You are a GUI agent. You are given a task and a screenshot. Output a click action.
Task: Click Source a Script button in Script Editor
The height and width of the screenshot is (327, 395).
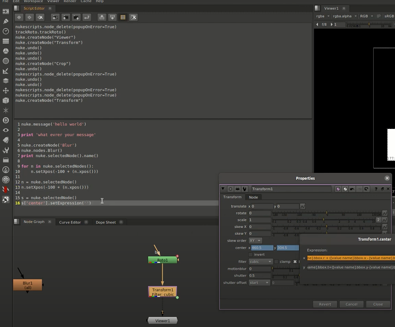(55, 17)
